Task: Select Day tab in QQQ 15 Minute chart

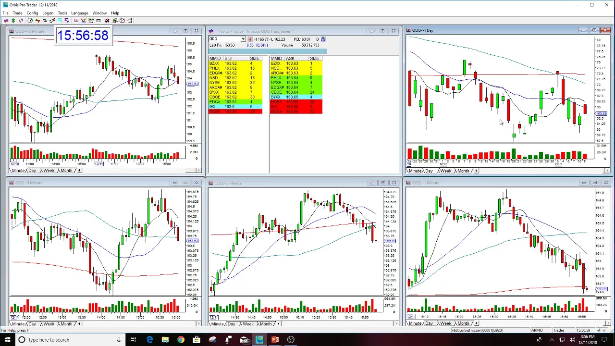Action: (32, 171)
